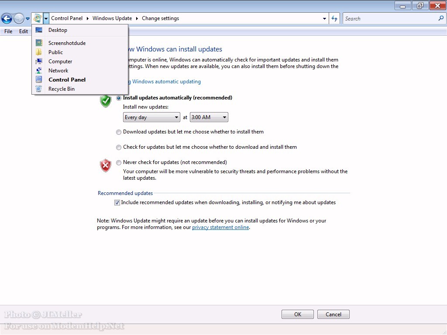The image size is (447, 335).
Task: Click the Screenshotdude user folder icon
Action: pyautogui.click(x=39, y=43)
